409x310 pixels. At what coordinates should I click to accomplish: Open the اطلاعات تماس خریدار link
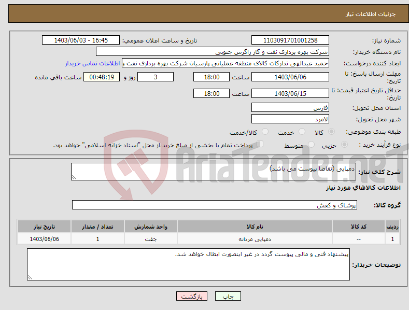click(x=92, y=63)
